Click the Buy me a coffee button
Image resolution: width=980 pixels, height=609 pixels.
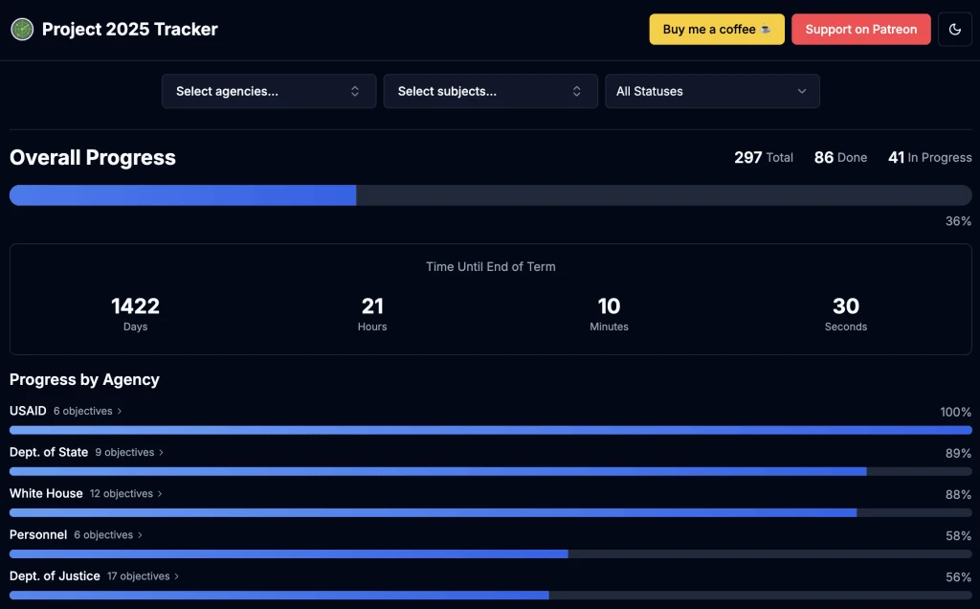point(717,30)
